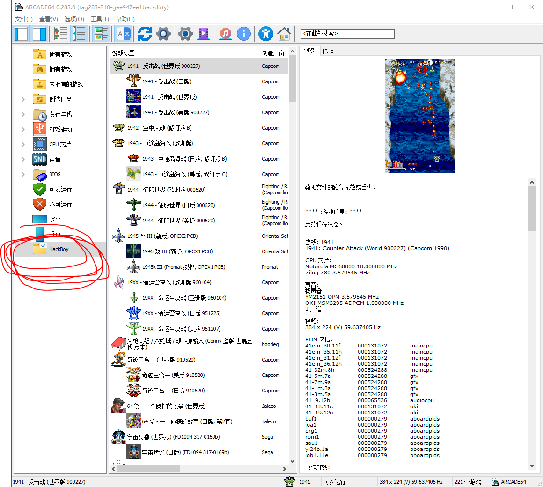
Task: Click the music note toolbar icon
Action: tap(226, 34)
